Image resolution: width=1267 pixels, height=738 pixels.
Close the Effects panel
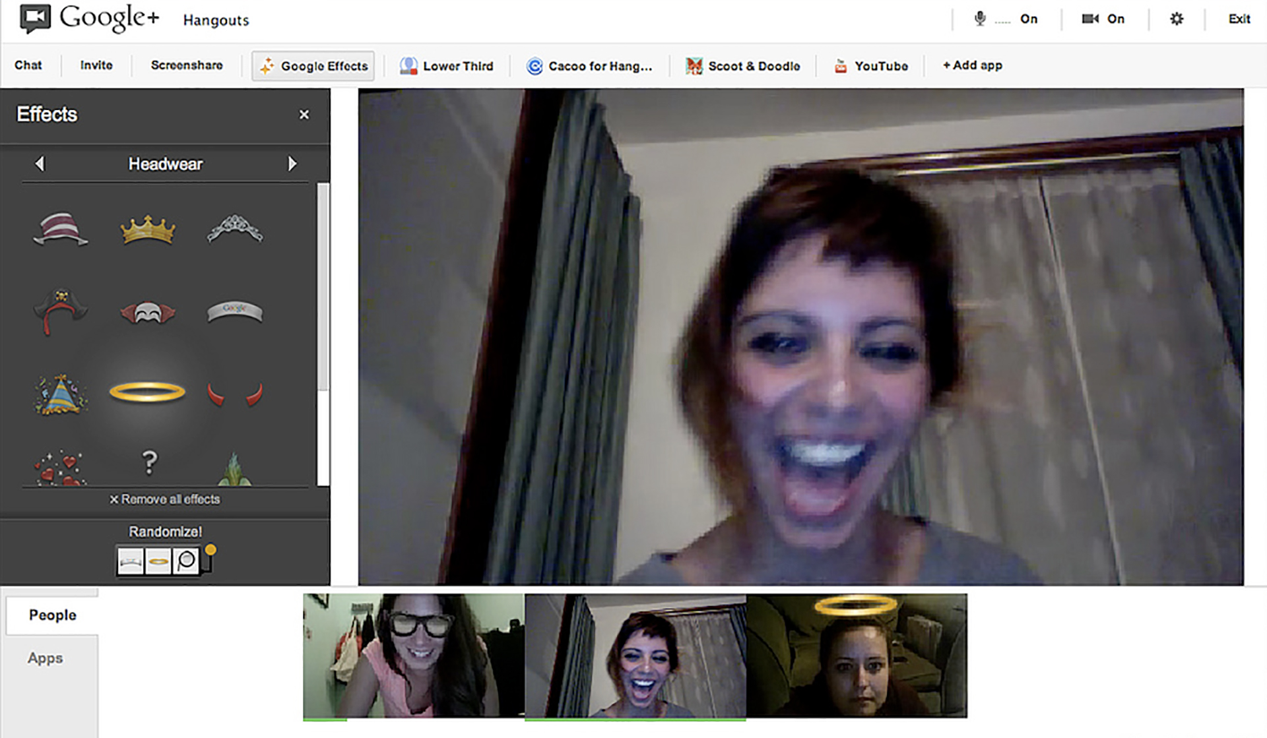tap(304, 115)
